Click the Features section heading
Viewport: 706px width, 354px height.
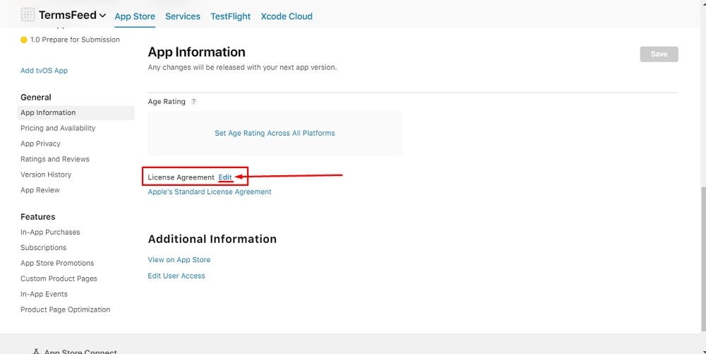38,217
